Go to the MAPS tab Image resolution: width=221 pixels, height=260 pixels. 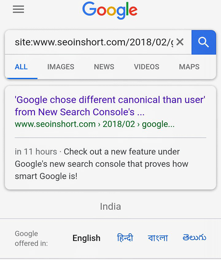tap(189, 67)
